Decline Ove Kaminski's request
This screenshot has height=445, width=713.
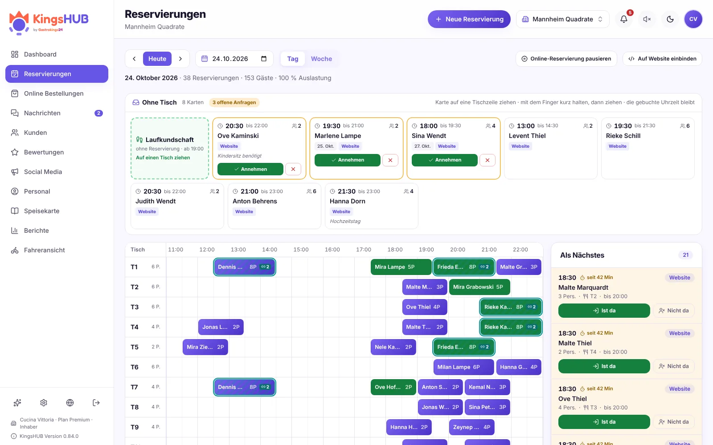293,169
